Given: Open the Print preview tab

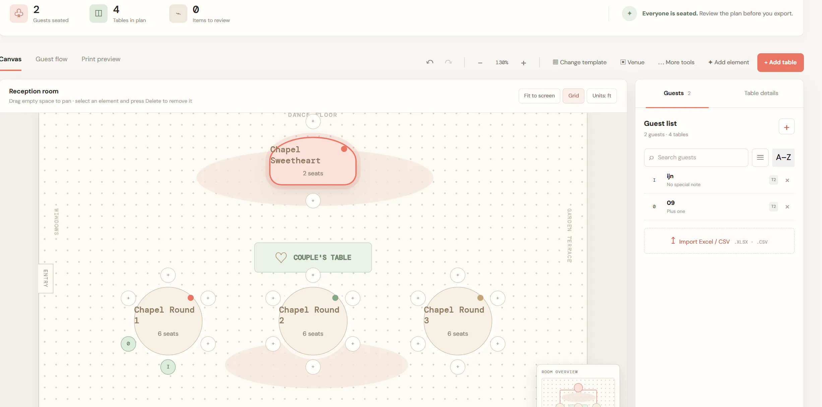Looking at the screenshot, I should coord(101,59).
